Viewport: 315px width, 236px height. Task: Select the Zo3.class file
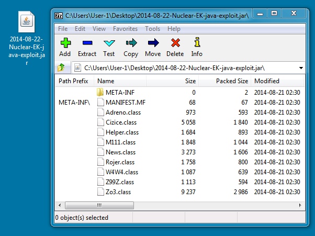click(118, 192)
